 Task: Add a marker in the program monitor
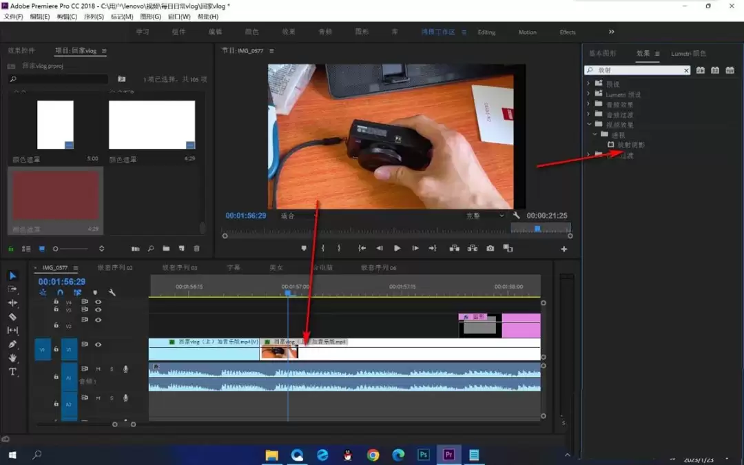coord(304,248)
